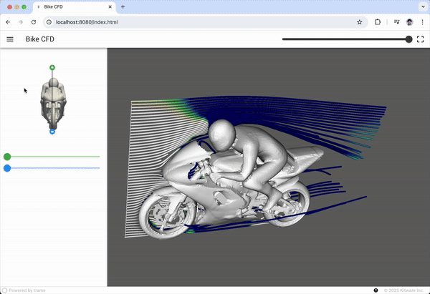Click the help question mark in the footer
Viewport: 430px width, 294px height.
[x=376, y=290]
